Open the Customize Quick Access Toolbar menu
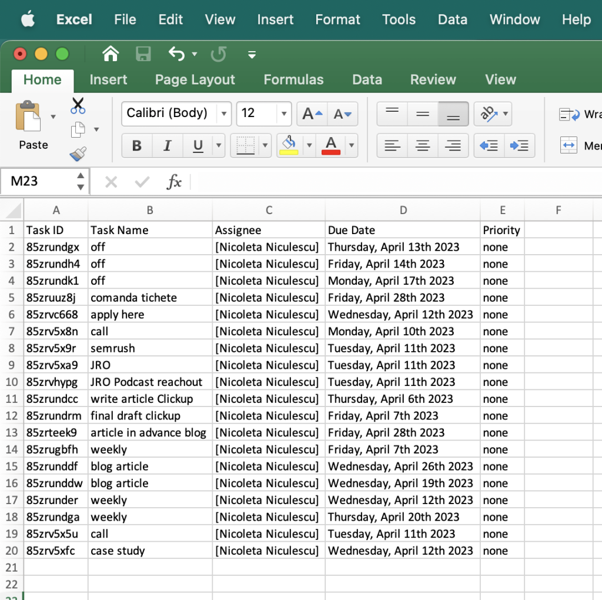This screenshot has width=602, height=600. 252,55
